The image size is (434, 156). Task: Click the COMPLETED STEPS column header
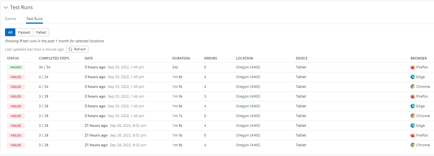click(x=54, y=58)
